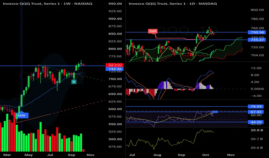This screenshot has height=158, width=269.
Task: Click 700.00 on weekly price axis
Action: click(x=115, y=79)
